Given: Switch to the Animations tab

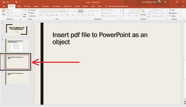Looking at the screenshot, I should pyautogui.click(x=57, y=6).
